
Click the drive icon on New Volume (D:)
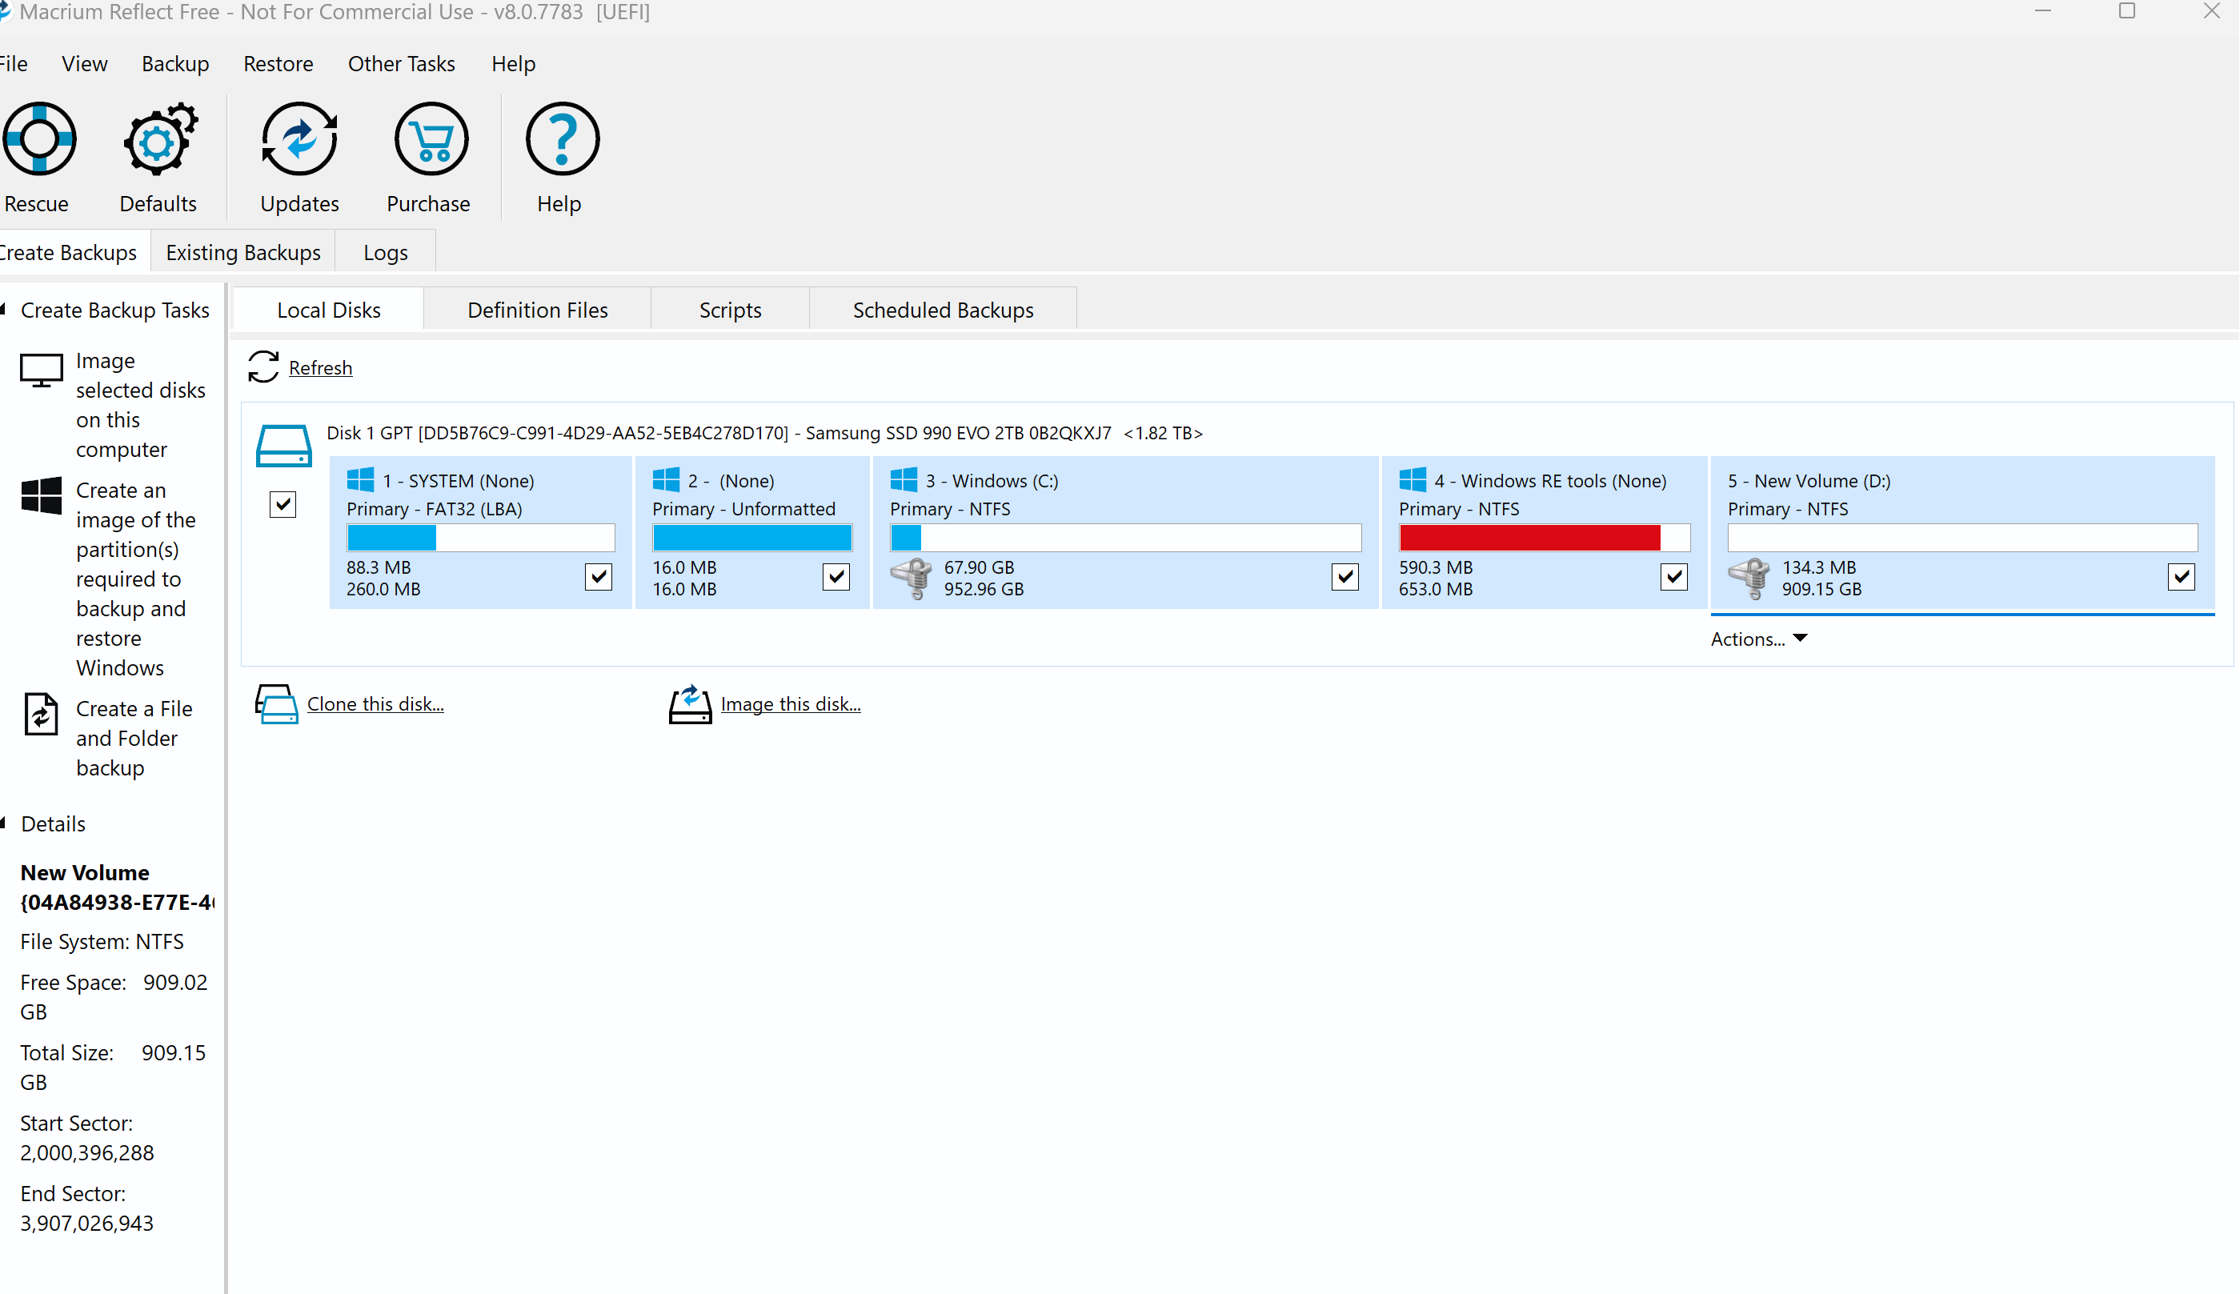tap(1749, 579)
